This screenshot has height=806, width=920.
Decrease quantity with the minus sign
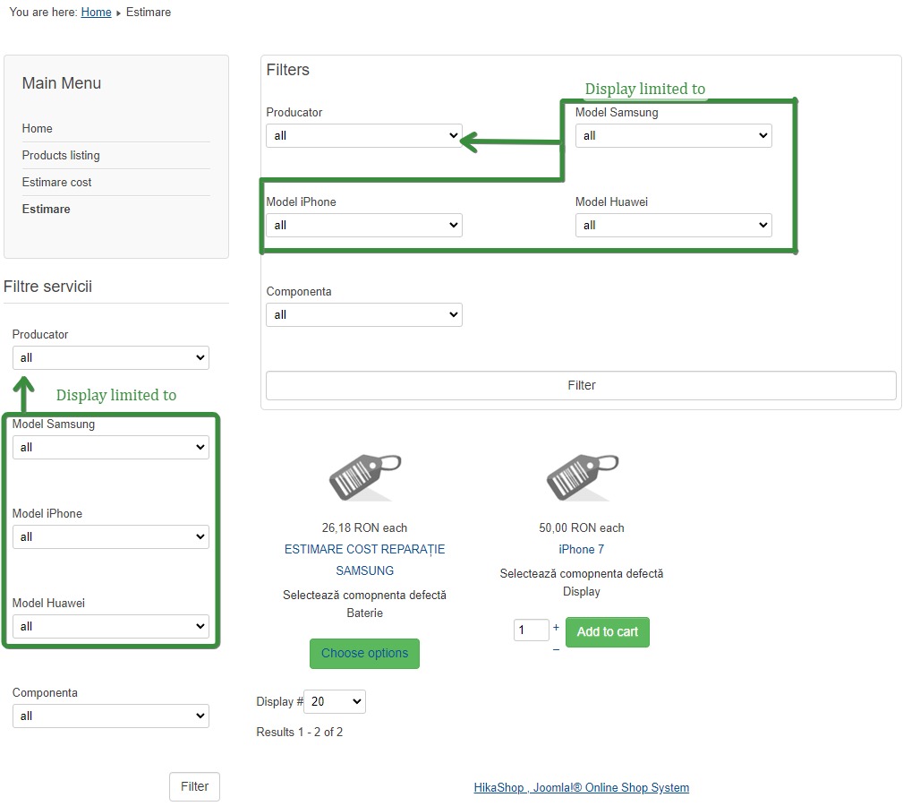[556, 649]
